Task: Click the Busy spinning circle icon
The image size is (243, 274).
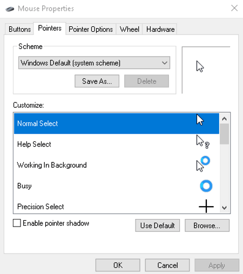Action: click(206, 186)
